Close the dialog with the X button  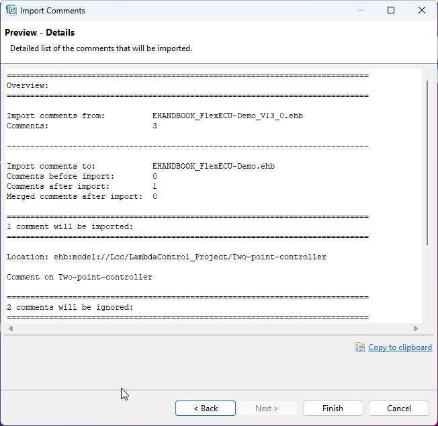point(421,11)
